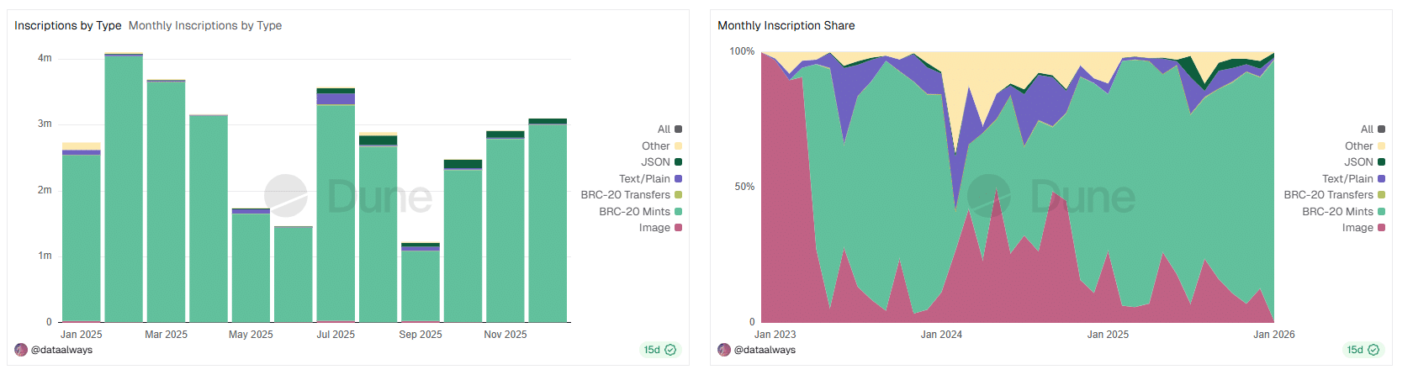
Task: Click the Sep 2025 shortest bar
Action: 420,286
